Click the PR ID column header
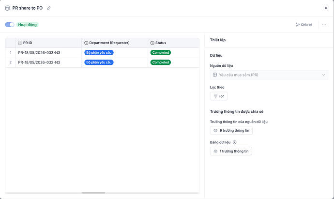This screenshot has height=199, width=334. point(49,43)
